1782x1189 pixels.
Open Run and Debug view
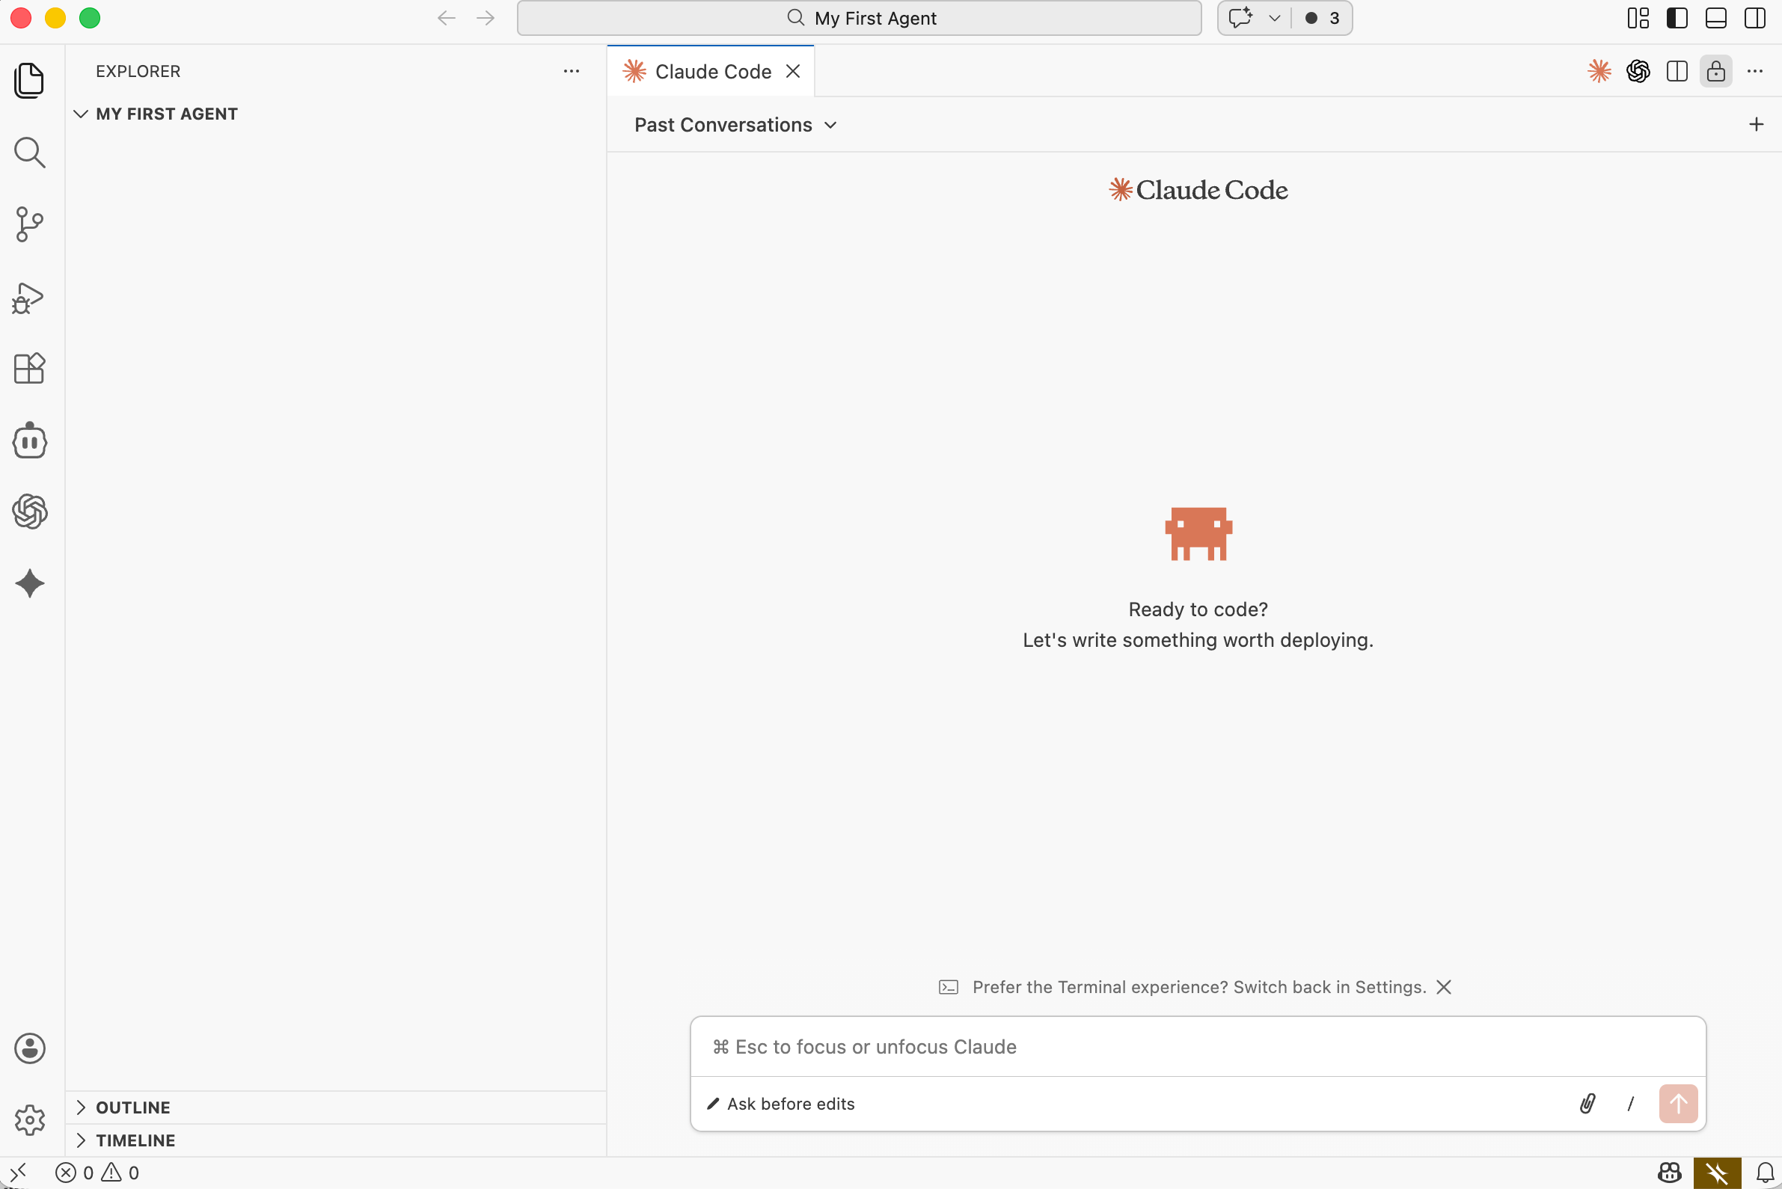(x=30, y=298)
